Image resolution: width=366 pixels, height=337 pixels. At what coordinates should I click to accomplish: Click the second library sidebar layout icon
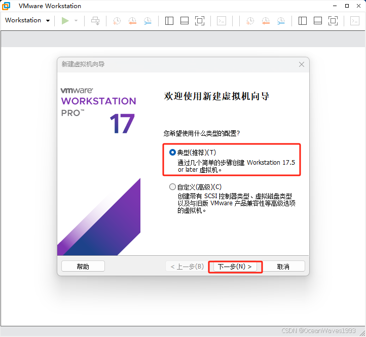click(x=303, y=21)
